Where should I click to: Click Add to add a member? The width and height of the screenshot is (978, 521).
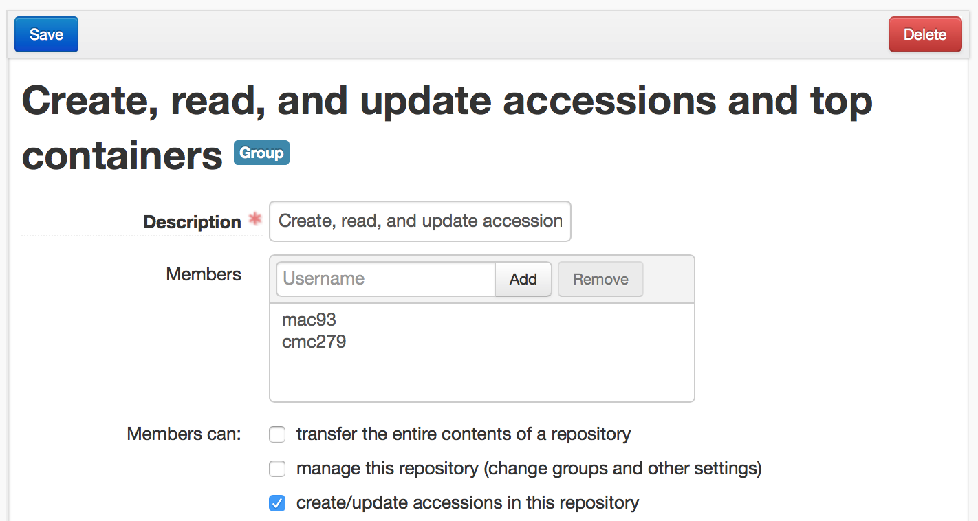pyautogui.click(x=523, y=279)
